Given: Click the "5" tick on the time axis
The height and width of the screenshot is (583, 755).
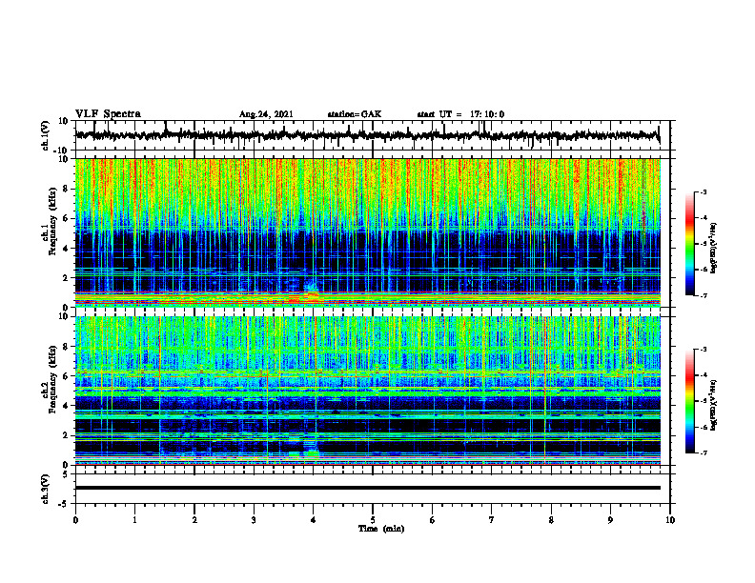Looking at the screenshot, I should [373, 520].
